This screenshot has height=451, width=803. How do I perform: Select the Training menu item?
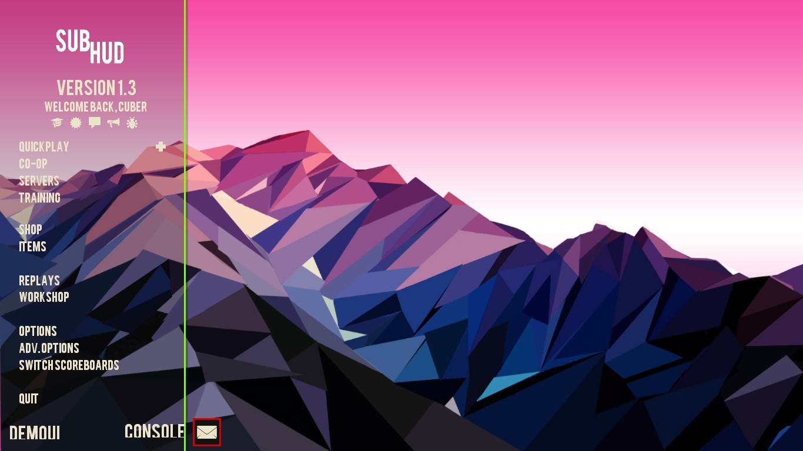[40, 198]
